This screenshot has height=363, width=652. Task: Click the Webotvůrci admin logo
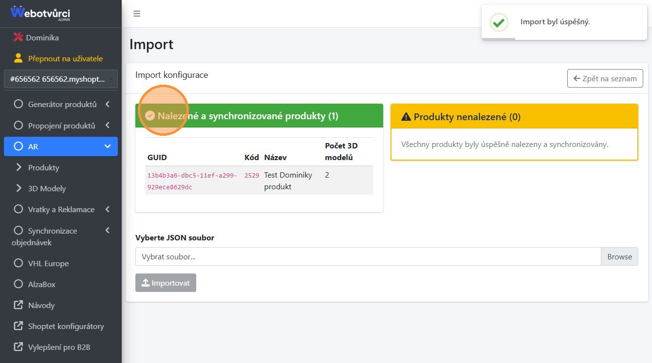pyautogui.click(x=40, y=13)
